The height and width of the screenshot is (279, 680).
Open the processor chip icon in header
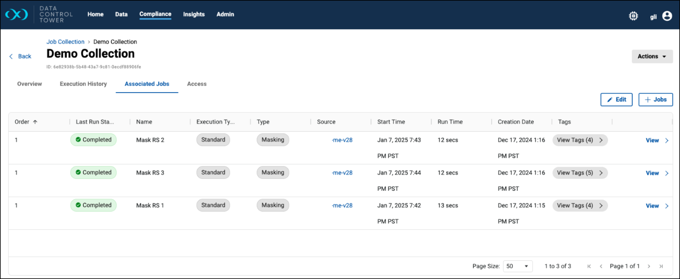633,16
